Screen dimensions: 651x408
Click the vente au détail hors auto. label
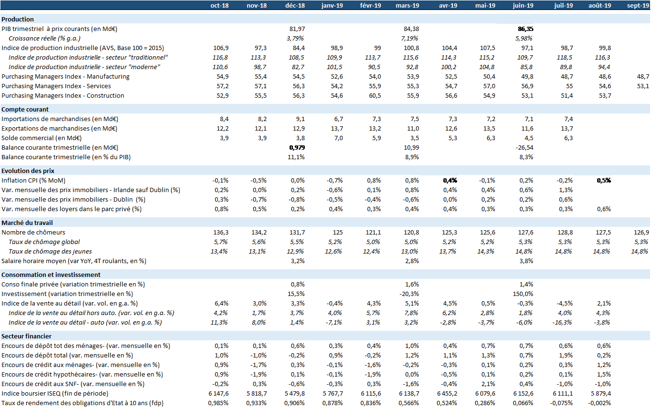tap(91, 313)
